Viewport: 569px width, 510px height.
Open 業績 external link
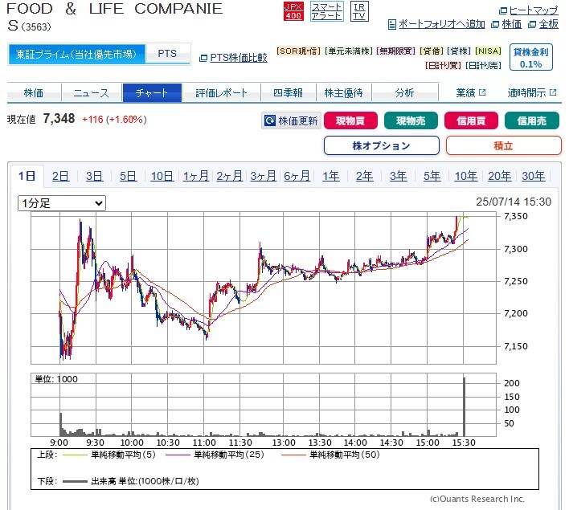click(x=470, y=93)
